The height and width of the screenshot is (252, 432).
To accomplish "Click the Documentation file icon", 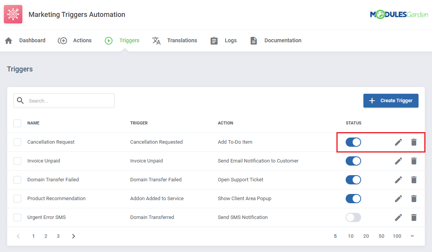I will 254,41.
